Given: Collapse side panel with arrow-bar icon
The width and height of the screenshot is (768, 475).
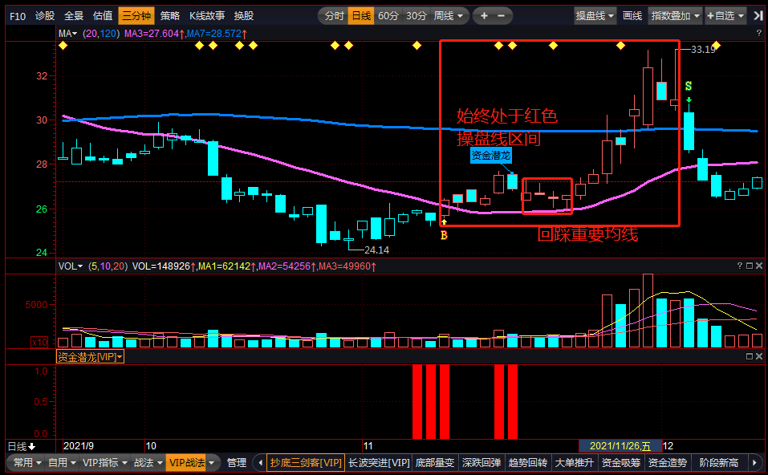Looking at the screenshot, I should point(758,15).
